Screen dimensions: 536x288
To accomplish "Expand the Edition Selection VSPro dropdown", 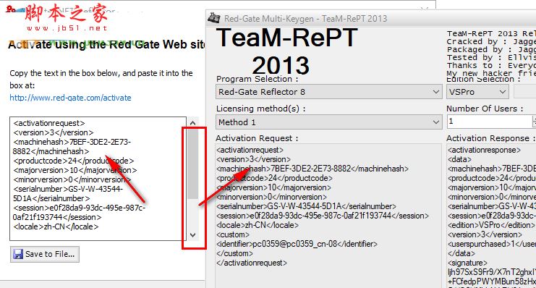I will 477,92.
